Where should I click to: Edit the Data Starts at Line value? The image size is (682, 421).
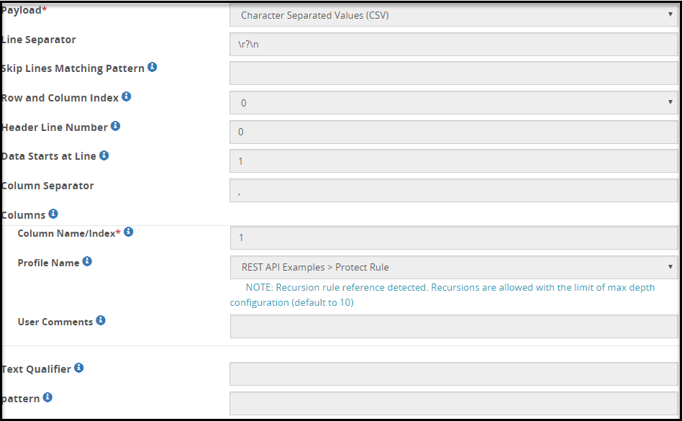point(453,160)
